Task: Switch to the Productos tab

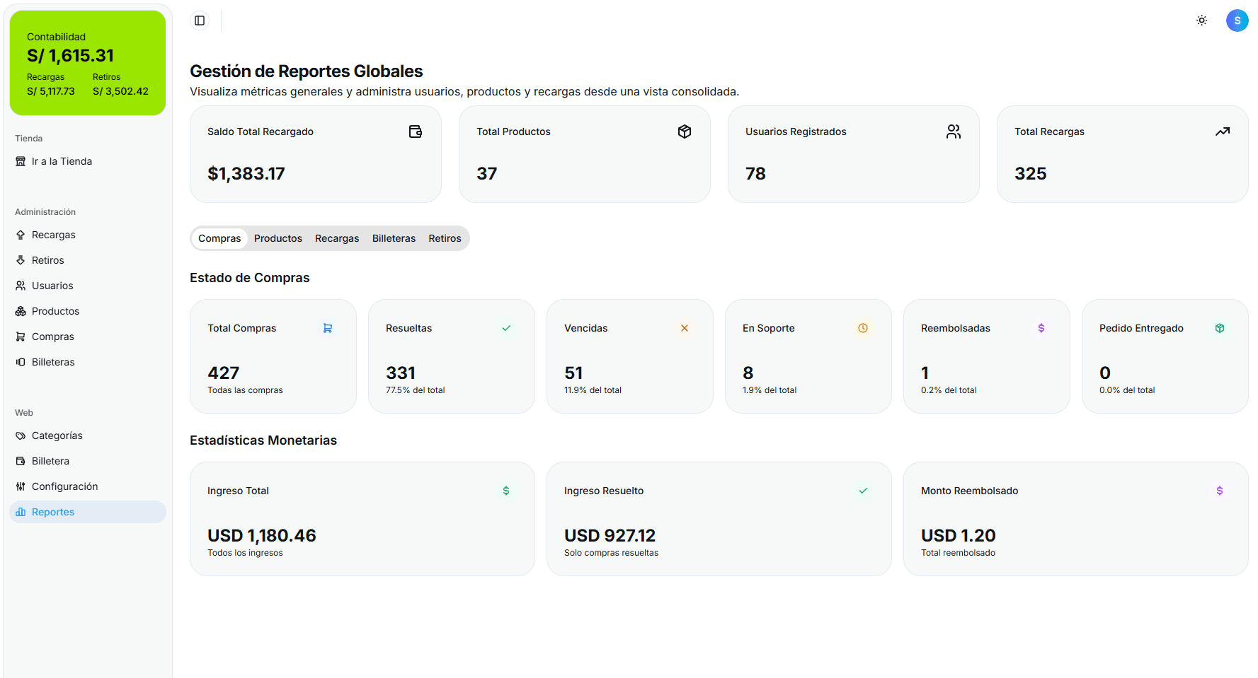Action: [x=278, y=238]
